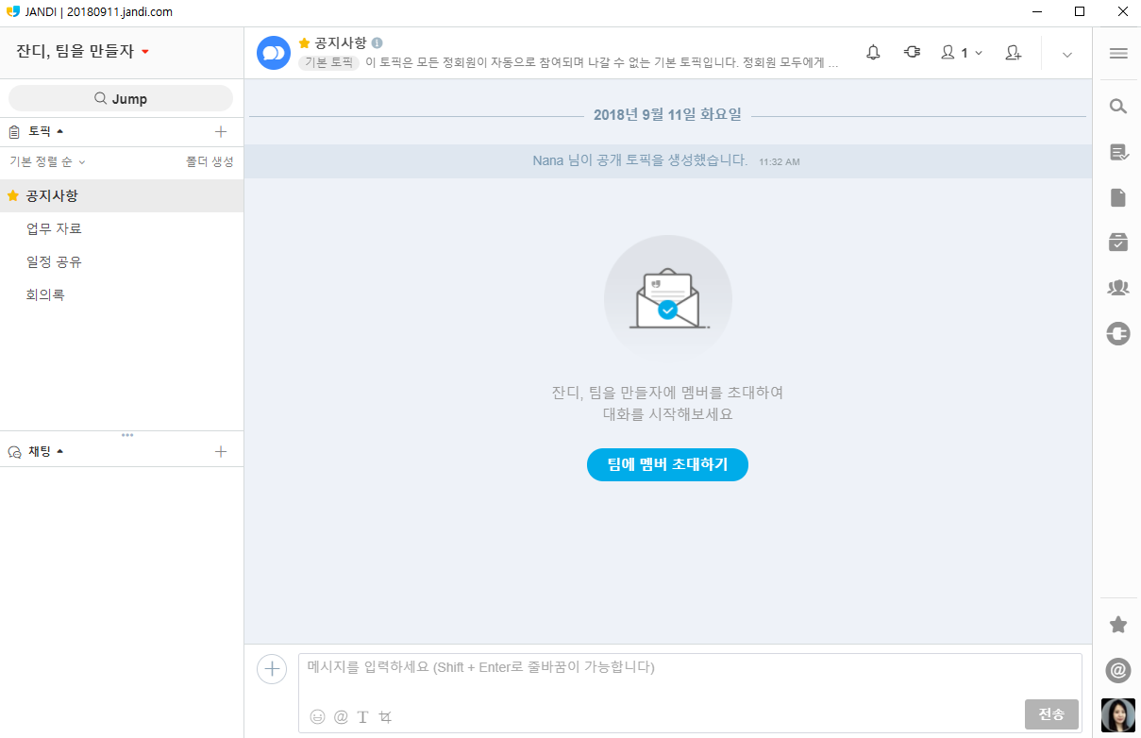
Task: Open the hamburger menu at top right
Action: 1118,54
